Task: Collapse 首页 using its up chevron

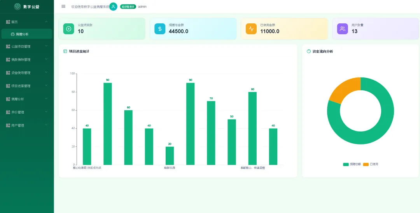Action: (46, 21)
